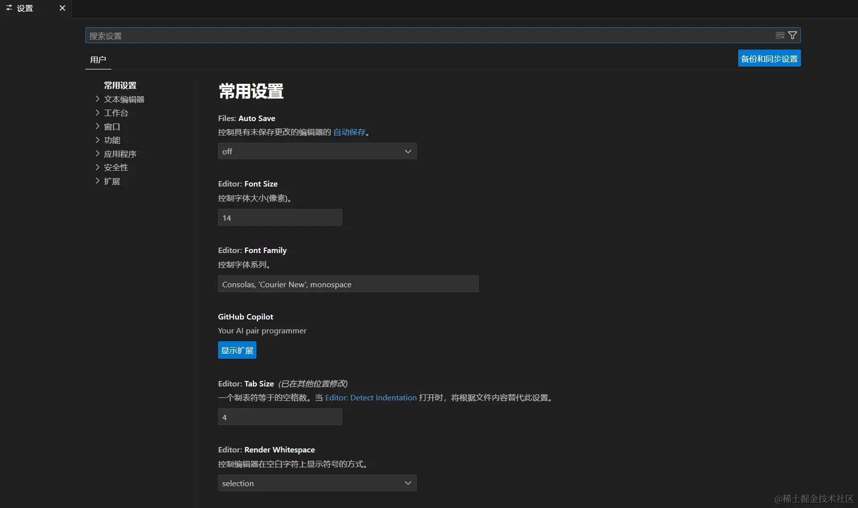
Task: Select the 文本编辑器 category label
Action: pyautogui.click(x=124, y=99)
